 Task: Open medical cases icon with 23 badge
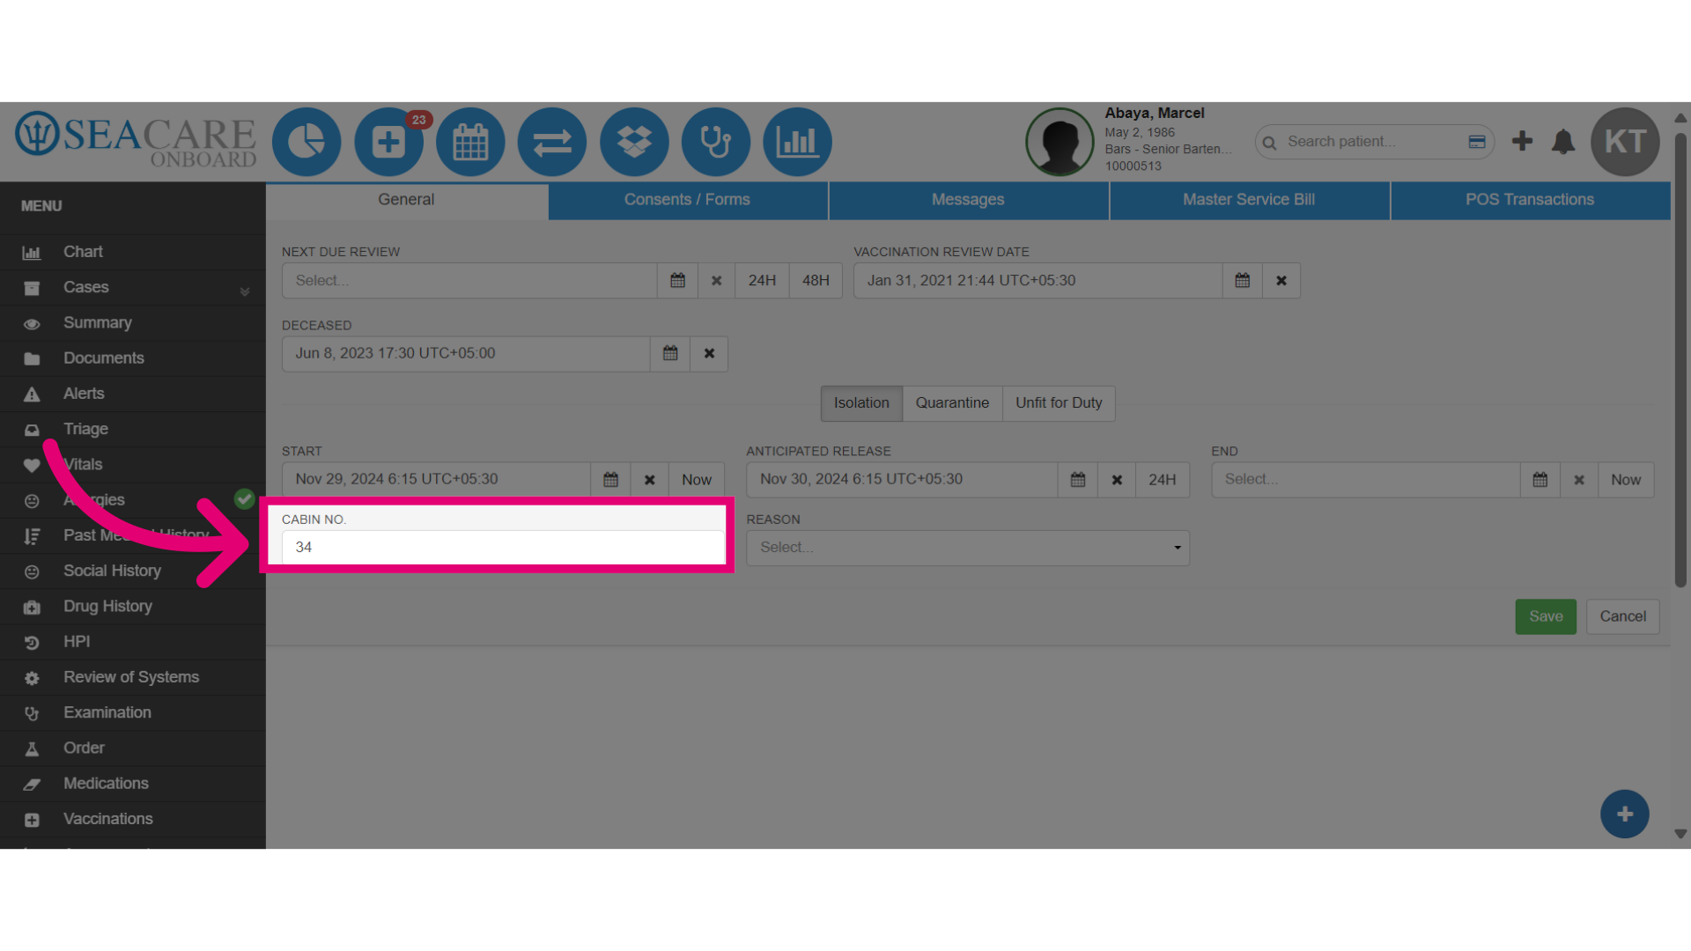click(x=388, y=142)
